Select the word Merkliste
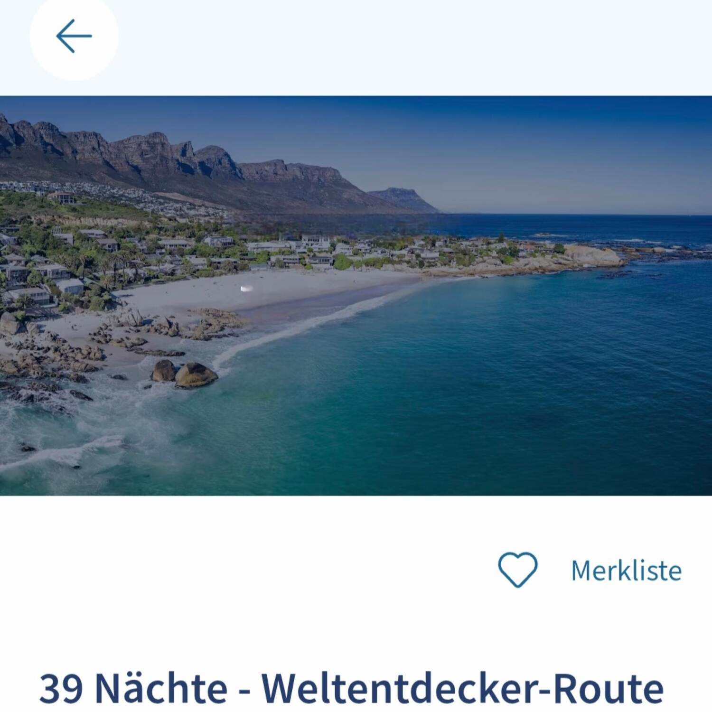 (626, 571)
